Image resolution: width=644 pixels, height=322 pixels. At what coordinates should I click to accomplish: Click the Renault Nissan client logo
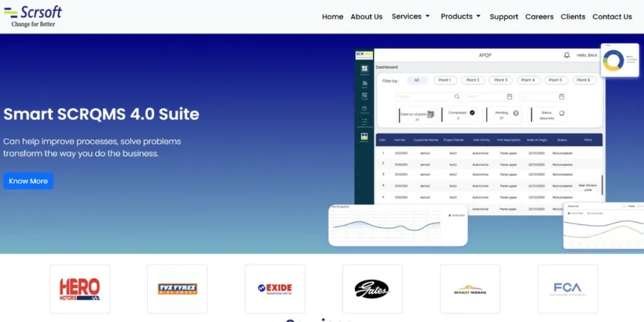[x=470, y=289]
